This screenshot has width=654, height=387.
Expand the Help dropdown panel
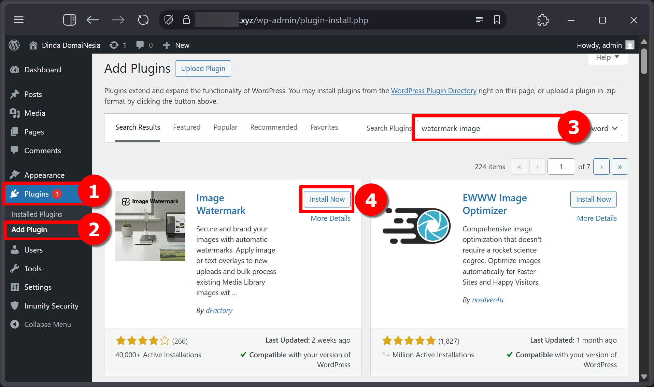pyautogui.click(x=607, y=58)
